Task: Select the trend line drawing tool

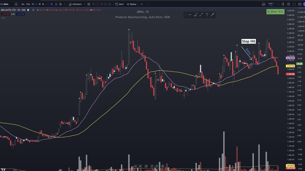Action: [x=201, y=15]
